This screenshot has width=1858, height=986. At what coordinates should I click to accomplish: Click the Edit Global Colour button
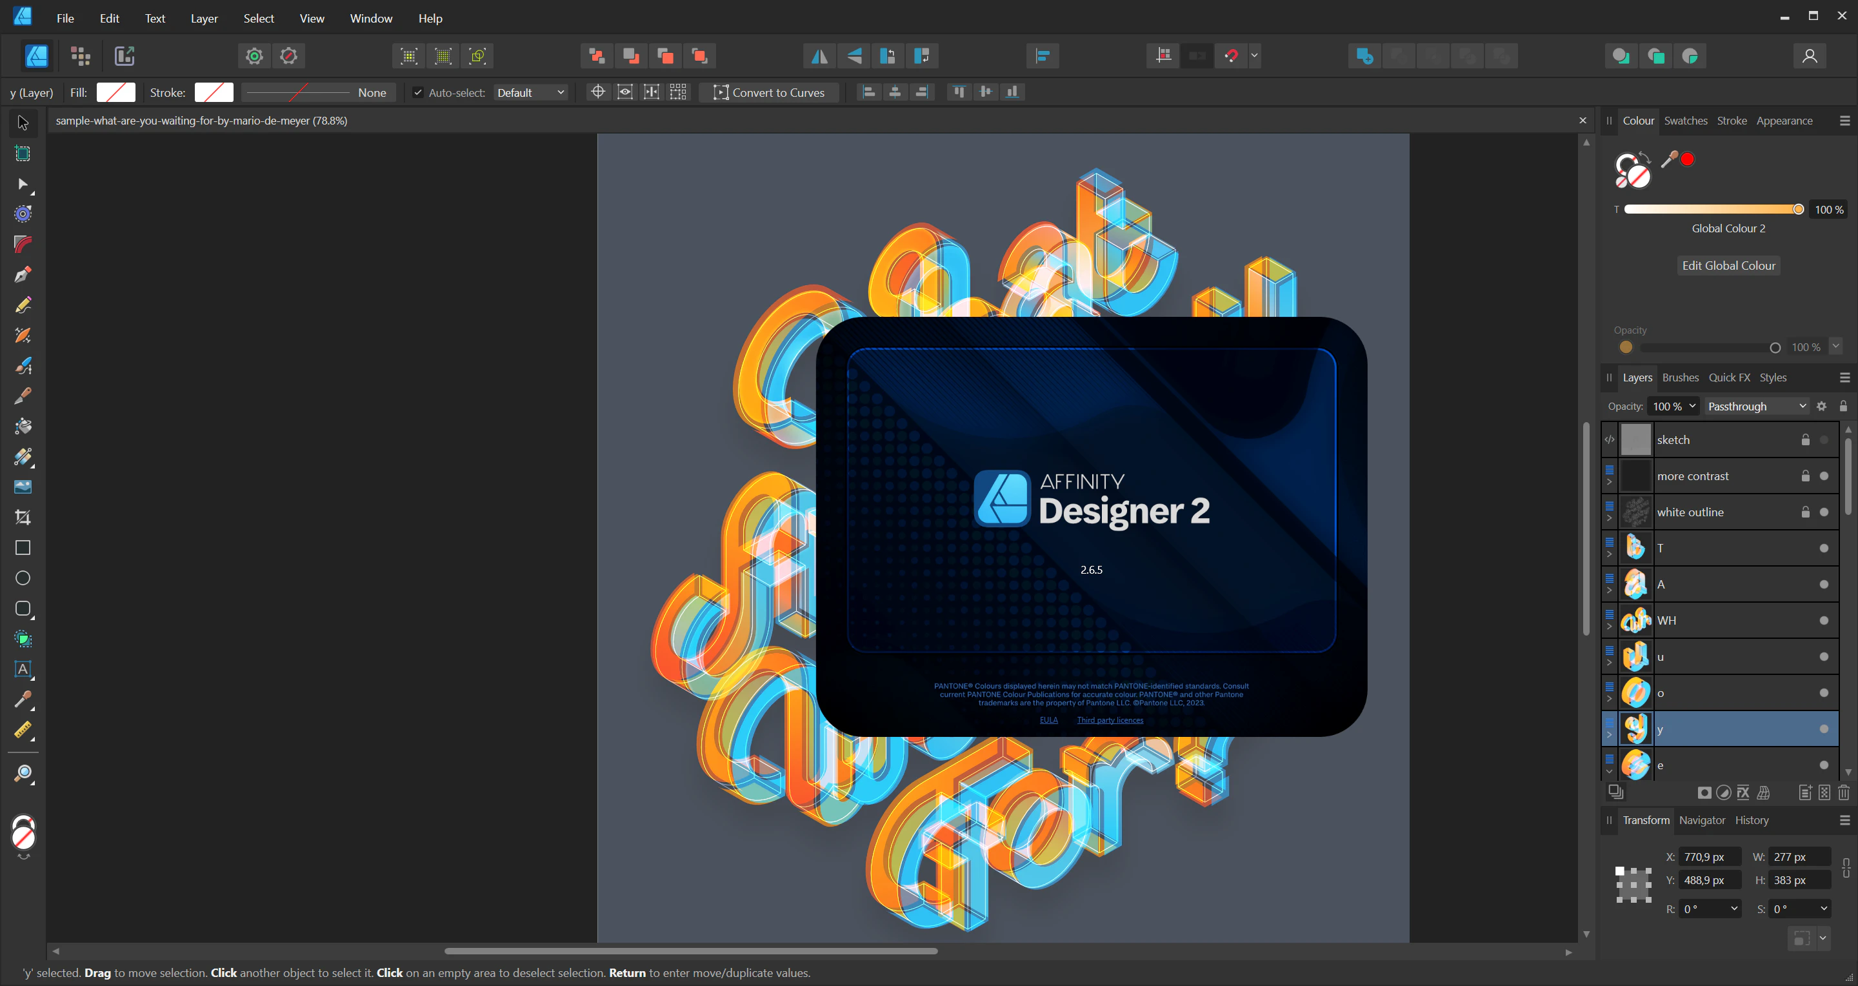pos(1728,265)
